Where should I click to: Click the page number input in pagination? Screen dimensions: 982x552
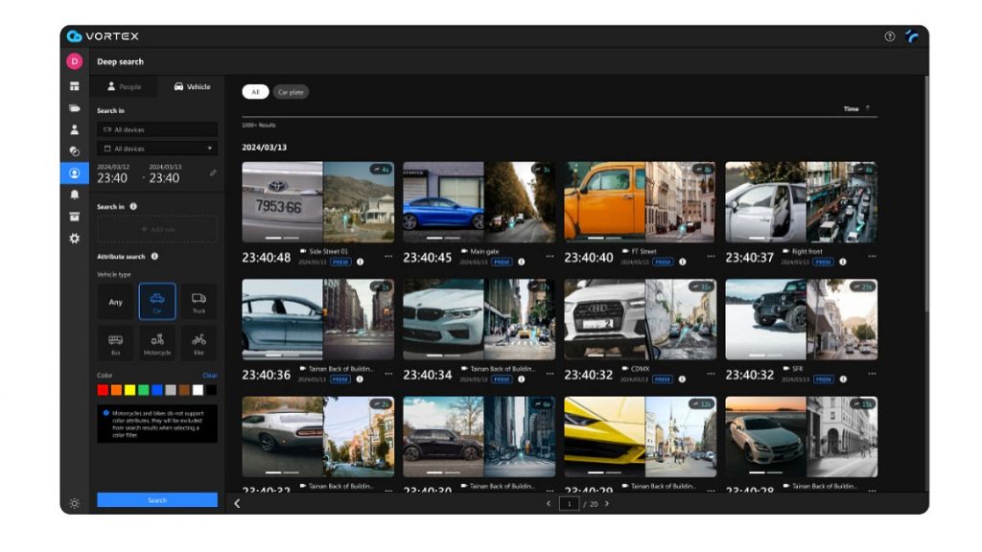coord(568,501)
